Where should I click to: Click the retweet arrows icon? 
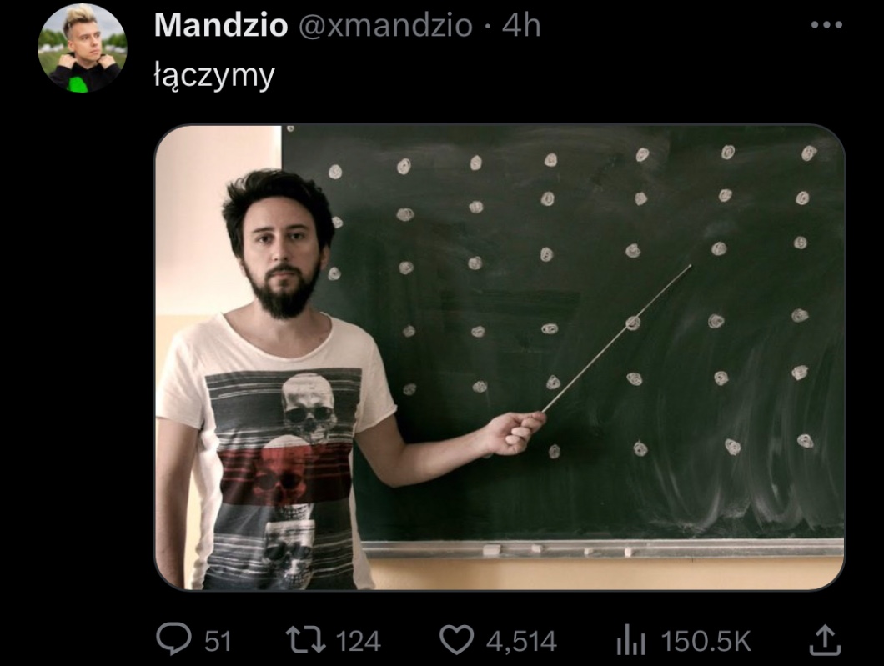coord(305,641)
